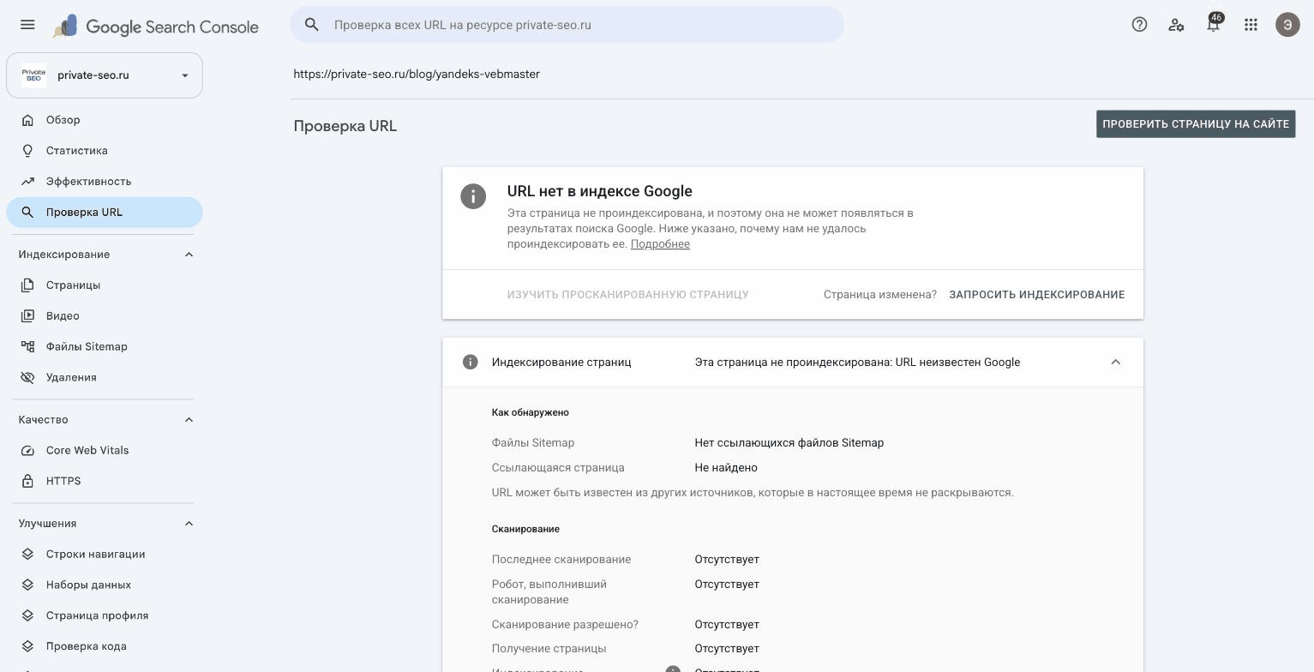Click the Google Search Console logo

click(155, 27)
